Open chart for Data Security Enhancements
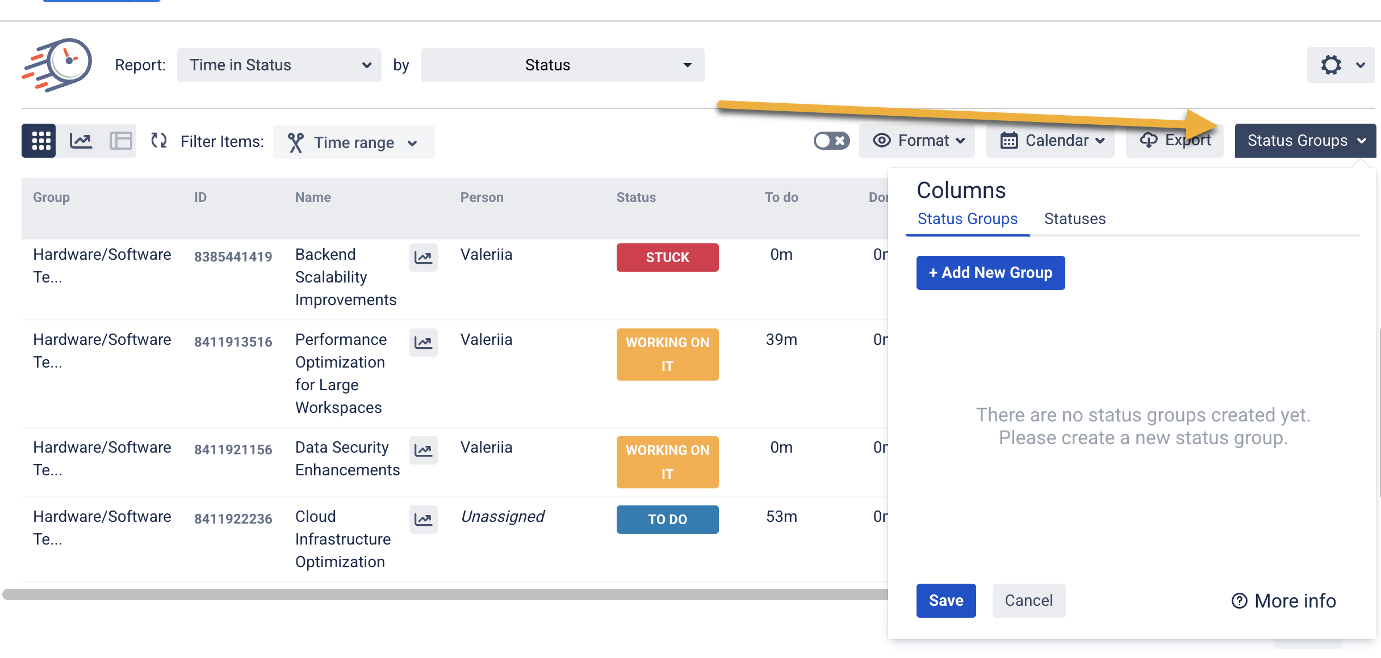 [x=423, y=450]
